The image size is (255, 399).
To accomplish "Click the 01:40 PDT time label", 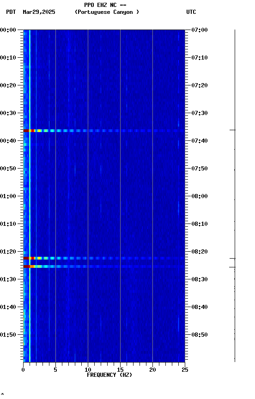I will click(8, 307).
